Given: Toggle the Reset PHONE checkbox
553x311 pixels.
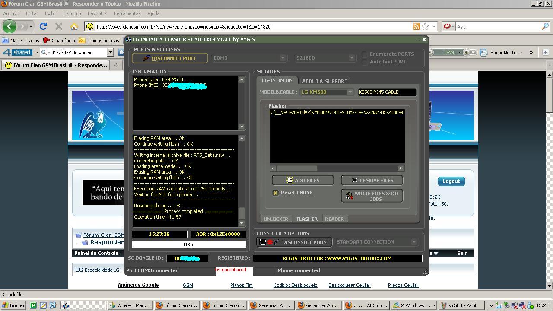Looking at the screenshot, I should point(275,193).
